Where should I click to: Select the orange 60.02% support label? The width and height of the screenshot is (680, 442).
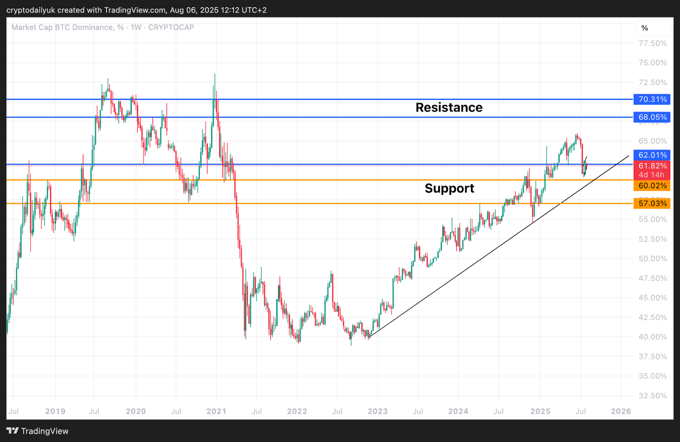pos(652,186)
